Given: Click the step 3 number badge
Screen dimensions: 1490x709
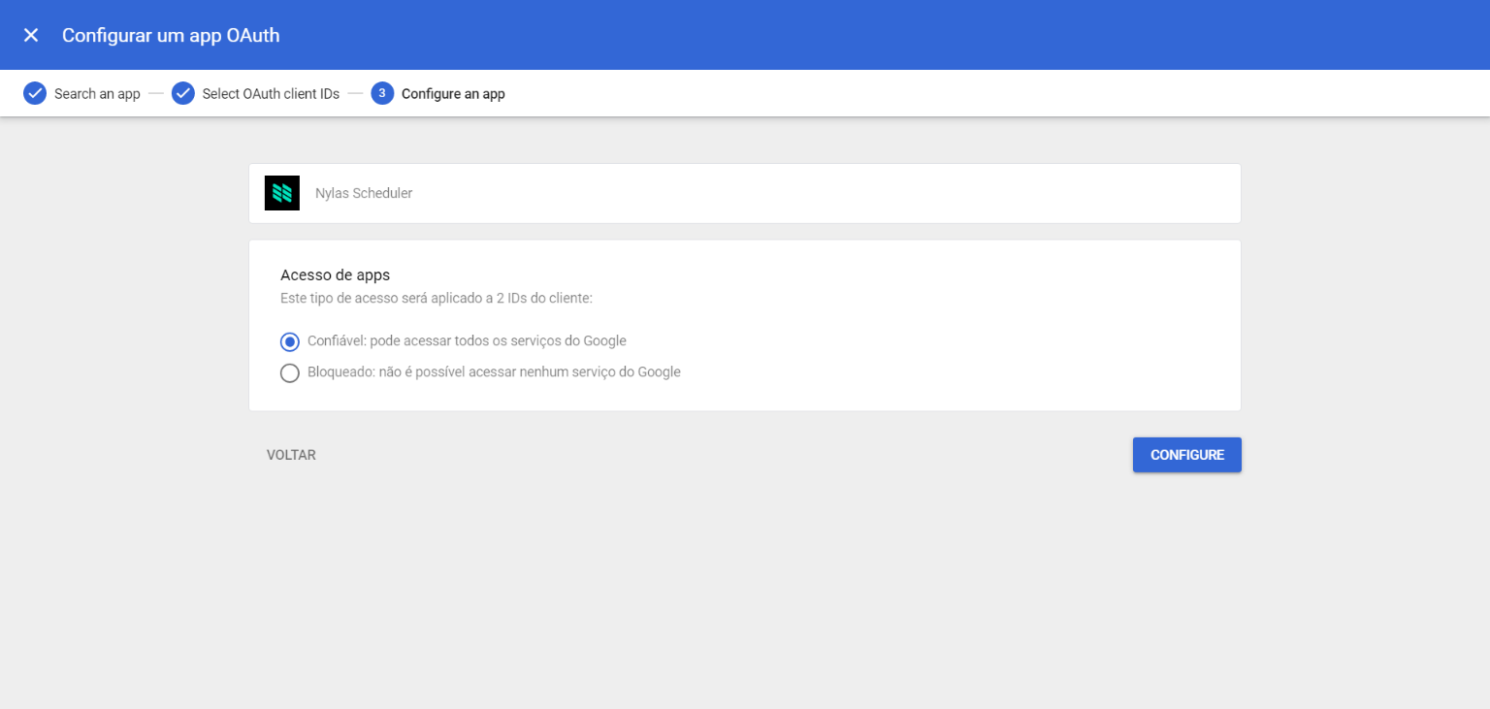Looking at the screenshot, I should pos(382,94).
